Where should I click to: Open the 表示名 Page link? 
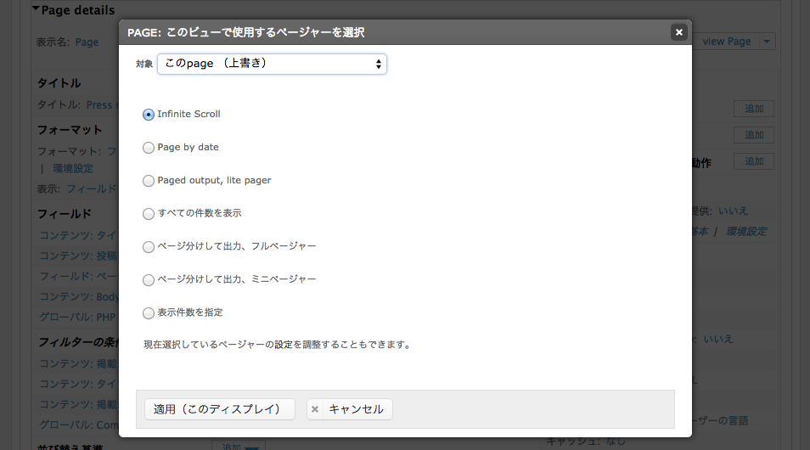pyautogui.click(x=87, y=42)
